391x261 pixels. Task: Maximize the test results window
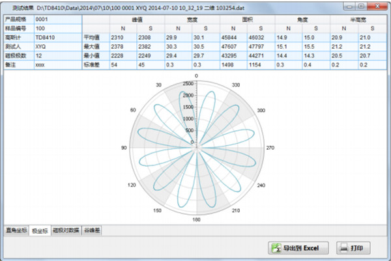(x=360, y=7)
